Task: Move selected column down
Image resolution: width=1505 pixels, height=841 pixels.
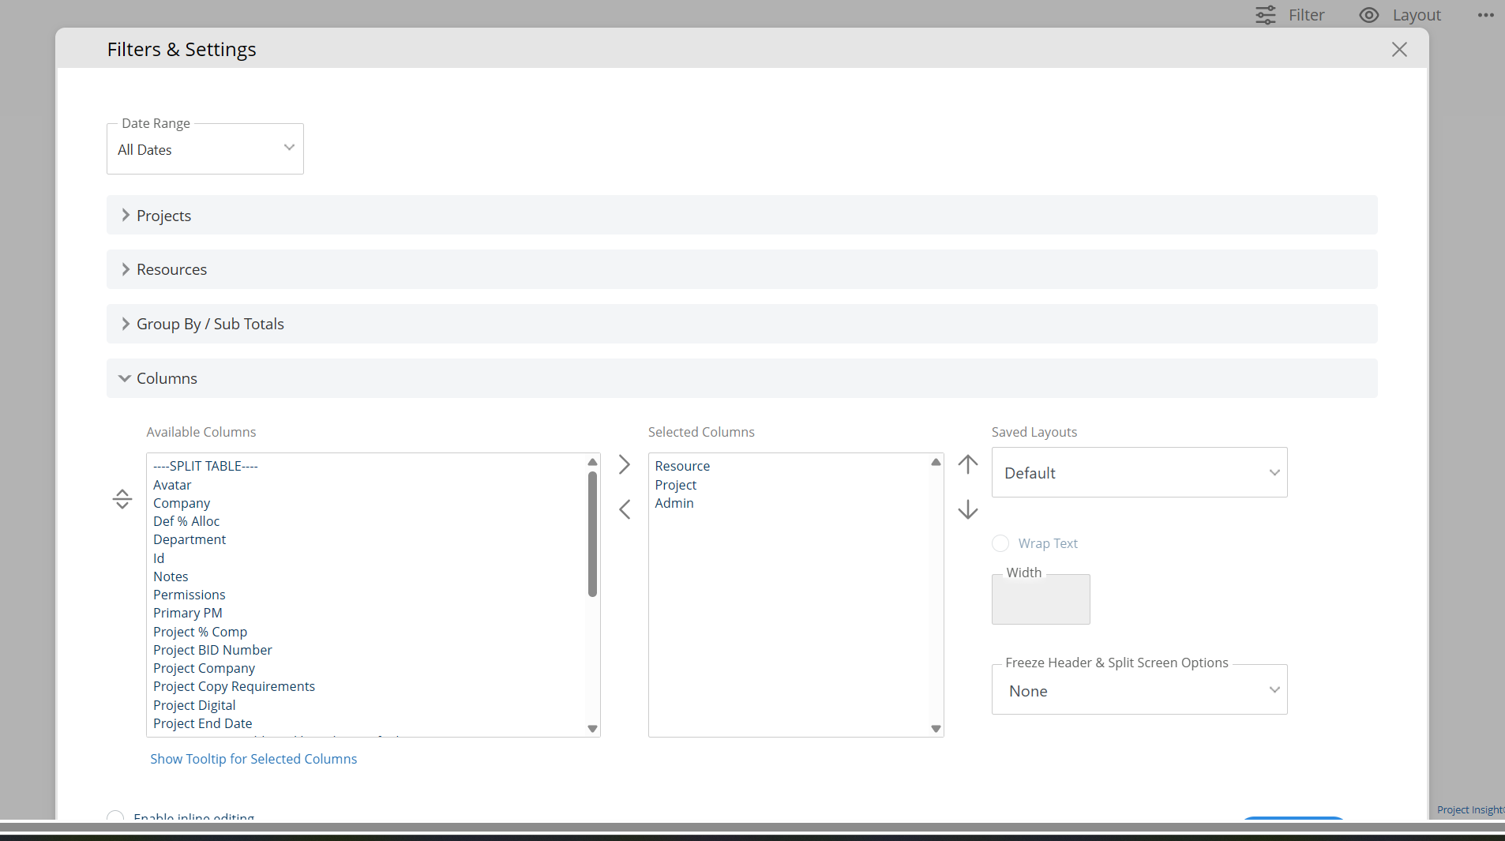Action: (x=967, y=509)
